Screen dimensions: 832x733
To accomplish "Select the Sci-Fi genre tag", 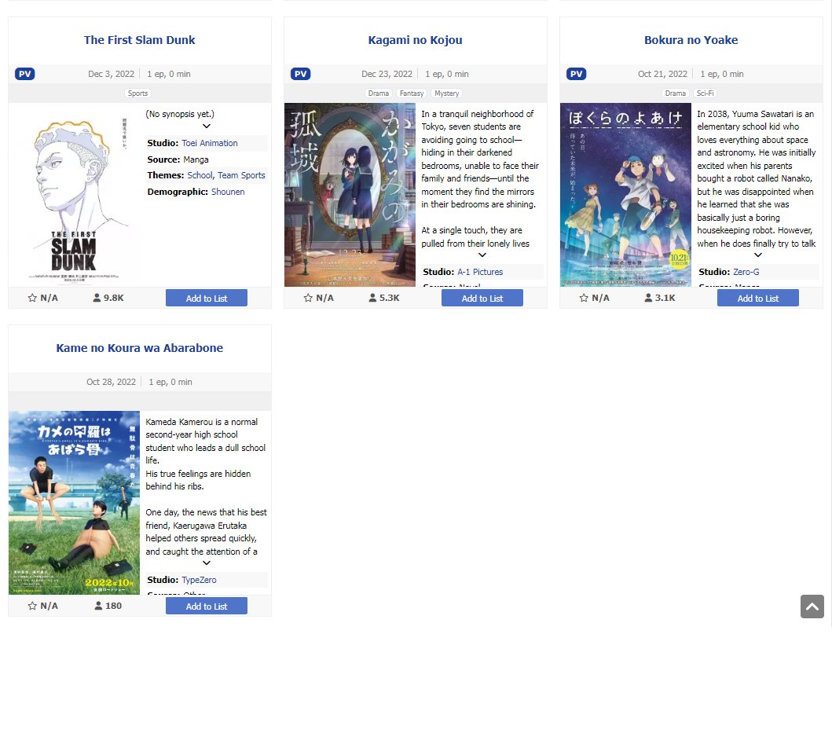I will tap(705, 93).
